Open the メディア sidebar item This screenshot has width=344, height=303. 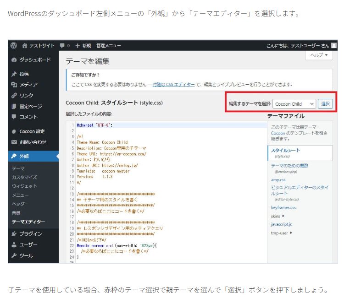coord(28,85)
